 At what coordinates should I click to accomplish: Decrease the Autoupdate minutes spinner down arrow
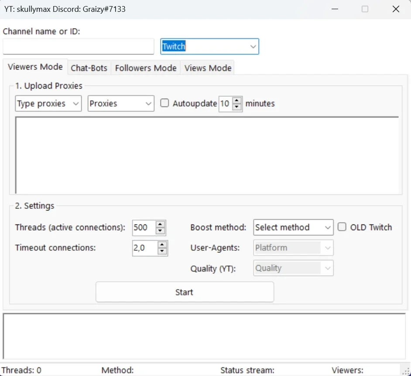point(236,107)
